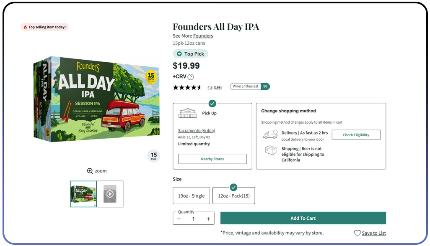Decrease quantity with the minus button
The height and width of the screenshot is (246, 430).
click(x=179, y=219)
